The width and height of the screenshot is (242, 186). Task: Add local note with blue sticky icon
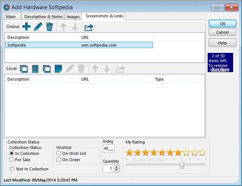[x=58, y=68]
